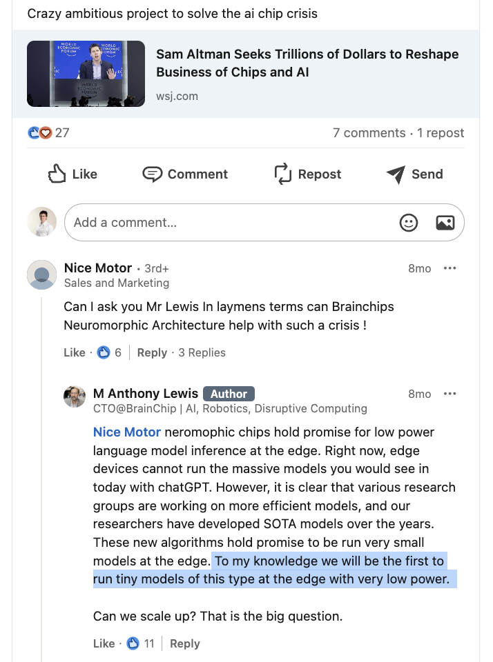Image resolution: width=493 pixels, height=662 pixels.
Task: Click the Repost arrows icon
Action: pyautogui.click(x=283, y=174)
